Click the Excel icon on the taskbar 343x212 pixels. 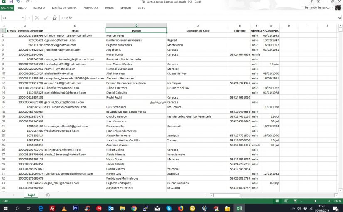click(x=239, y=208)
